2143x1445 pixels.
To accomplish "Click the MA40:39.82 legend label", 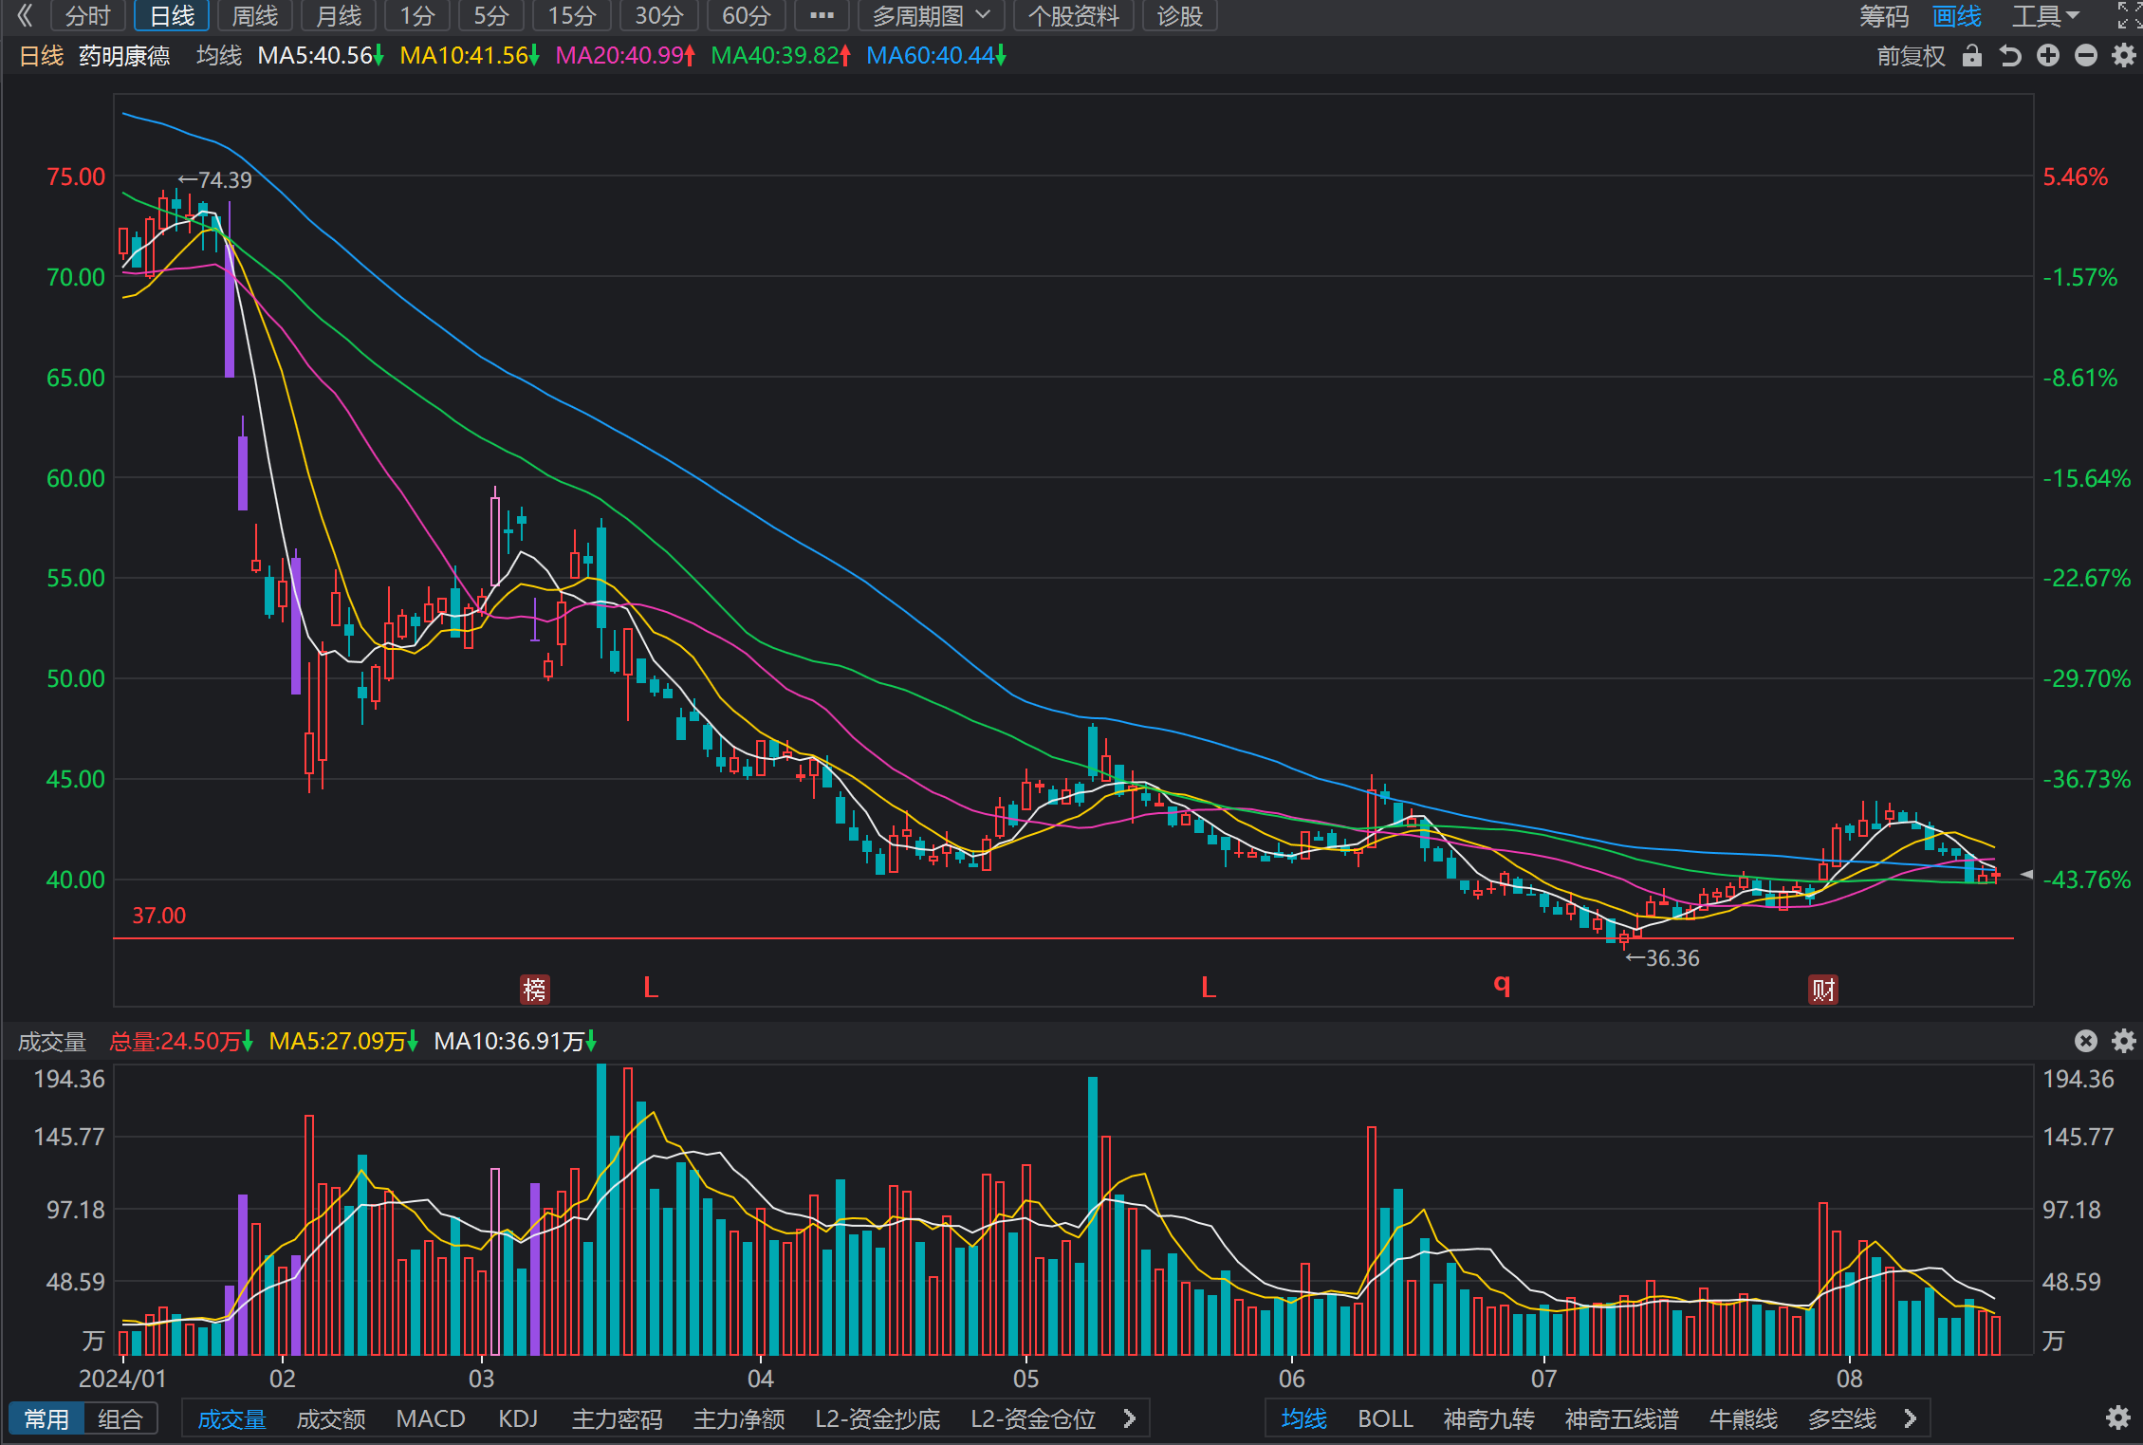I will click(781, 56).
